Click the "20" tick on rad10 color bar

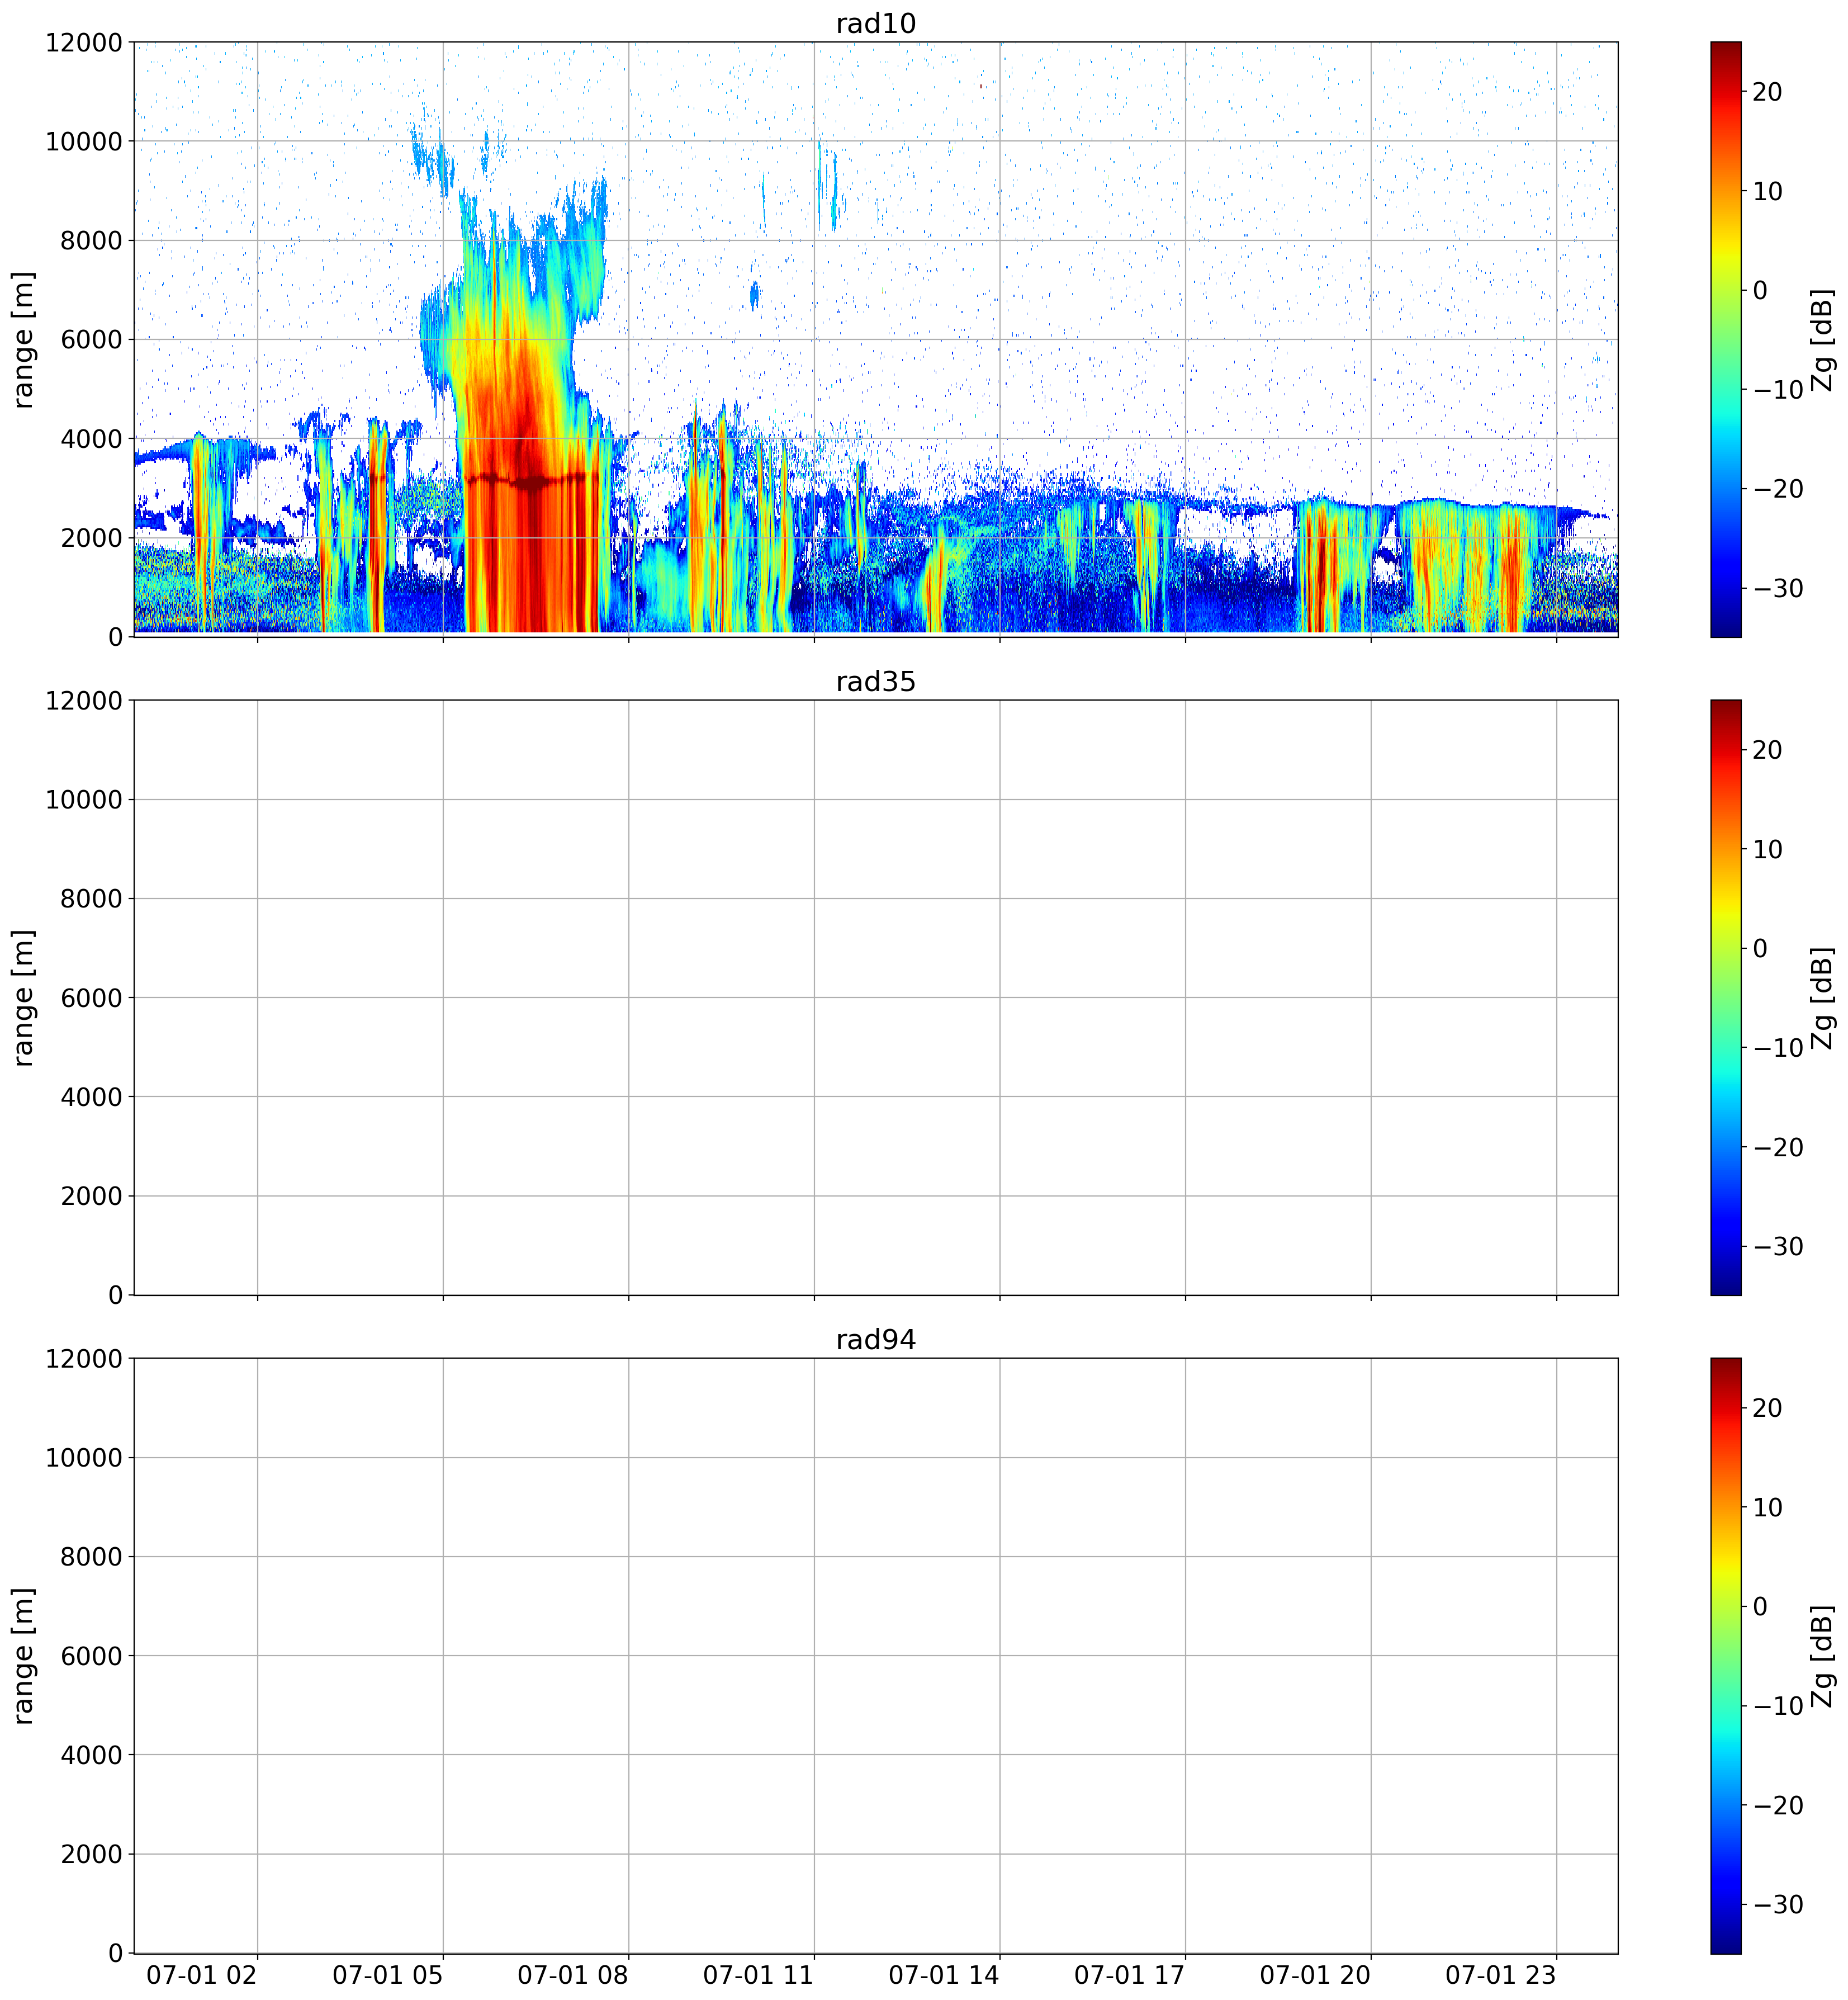click(1768, 92)
